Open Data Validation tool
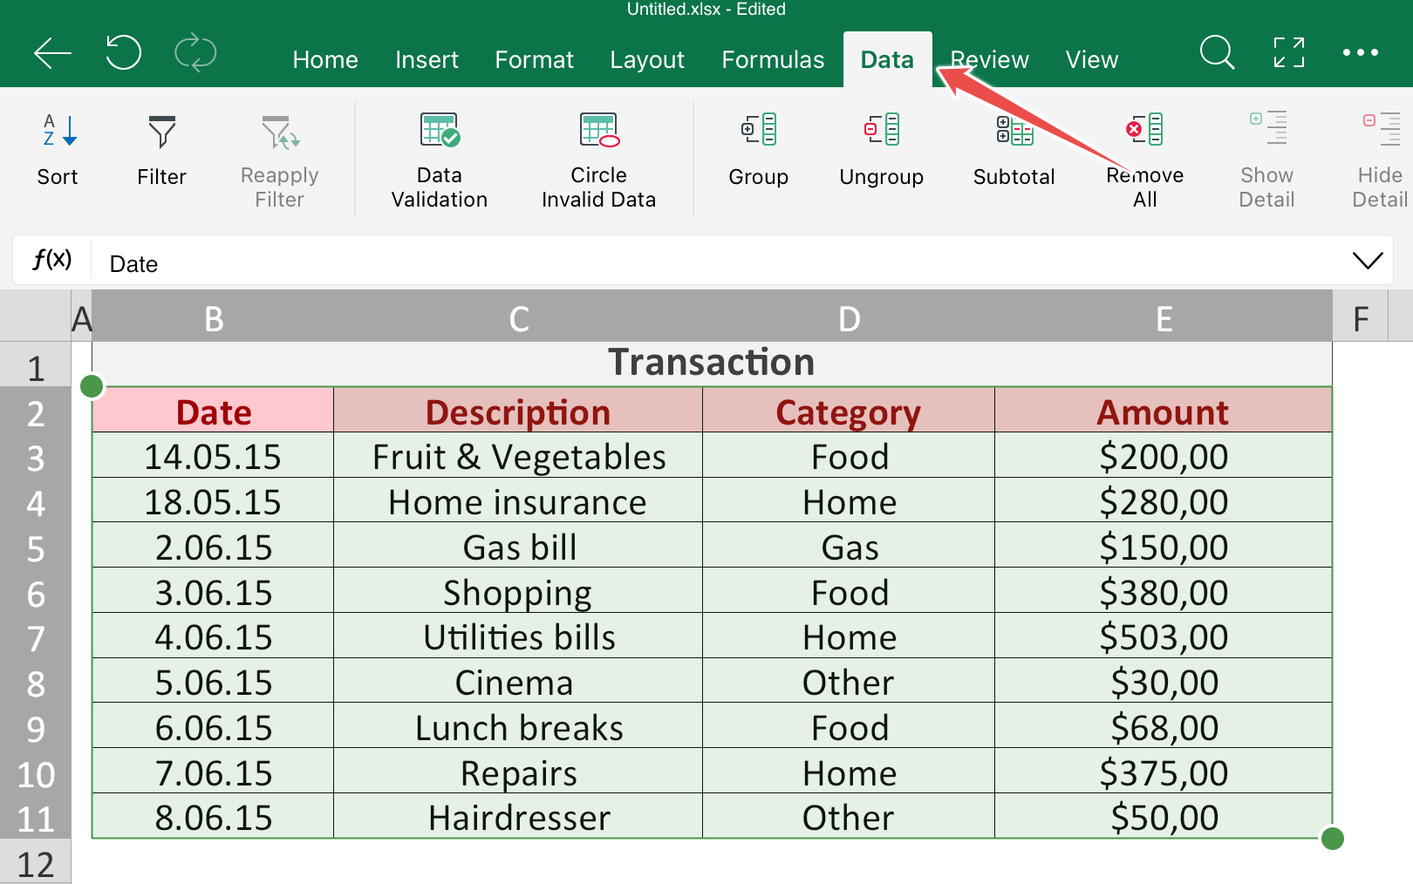The height and width of the screenshot is (884, 1413). [440, 131]
